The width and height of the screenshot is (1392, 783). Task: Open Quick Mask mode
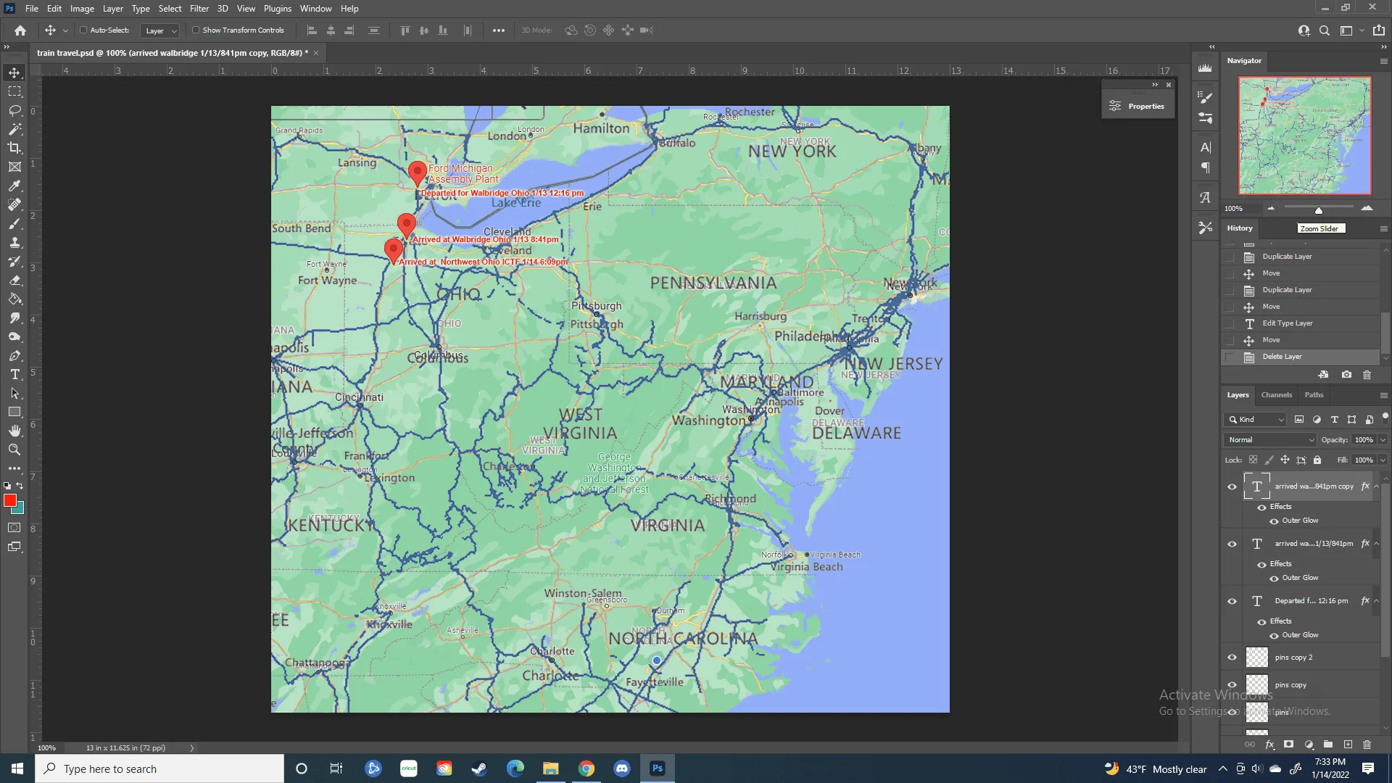point(14,528)
